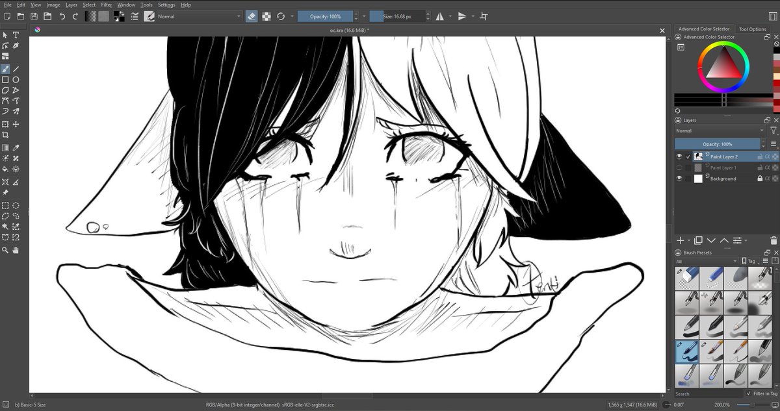Select the Calligraphy tool
Image resolution: width=780 pixels, height=411 pixels.
(16, 46)
